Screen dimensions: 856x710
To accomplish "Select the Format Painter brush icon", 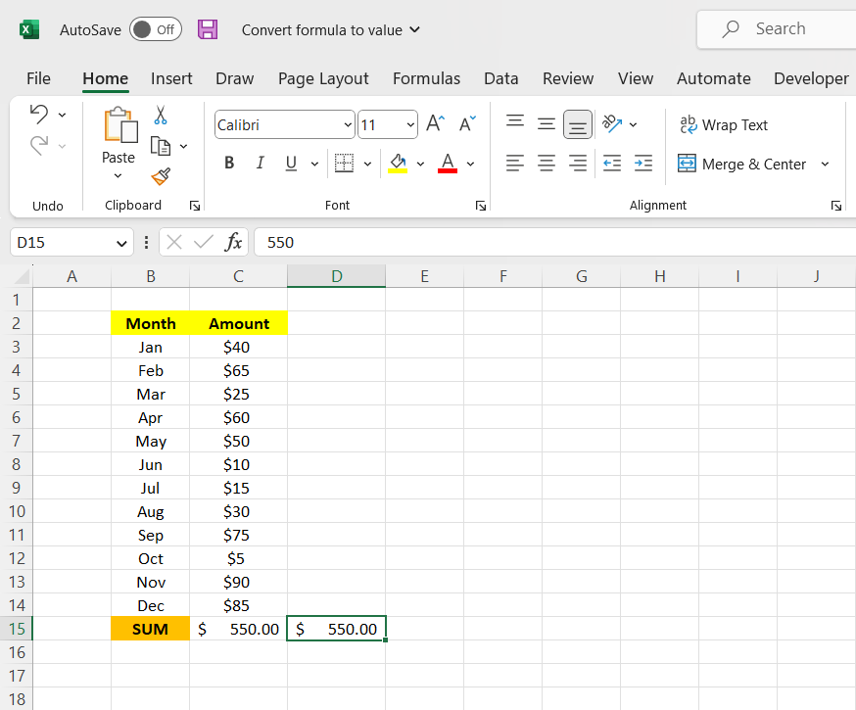I will click(161, 176).
